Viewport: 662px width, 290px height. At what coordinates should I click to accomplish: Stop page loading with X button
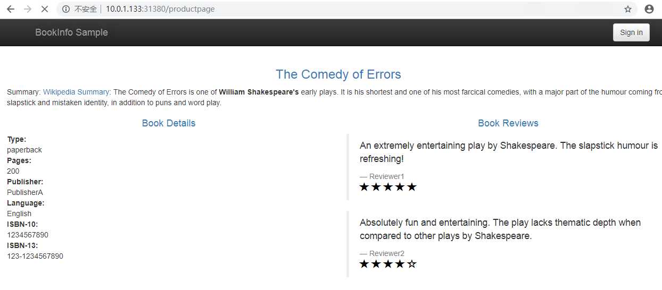[x=45, y=9]
